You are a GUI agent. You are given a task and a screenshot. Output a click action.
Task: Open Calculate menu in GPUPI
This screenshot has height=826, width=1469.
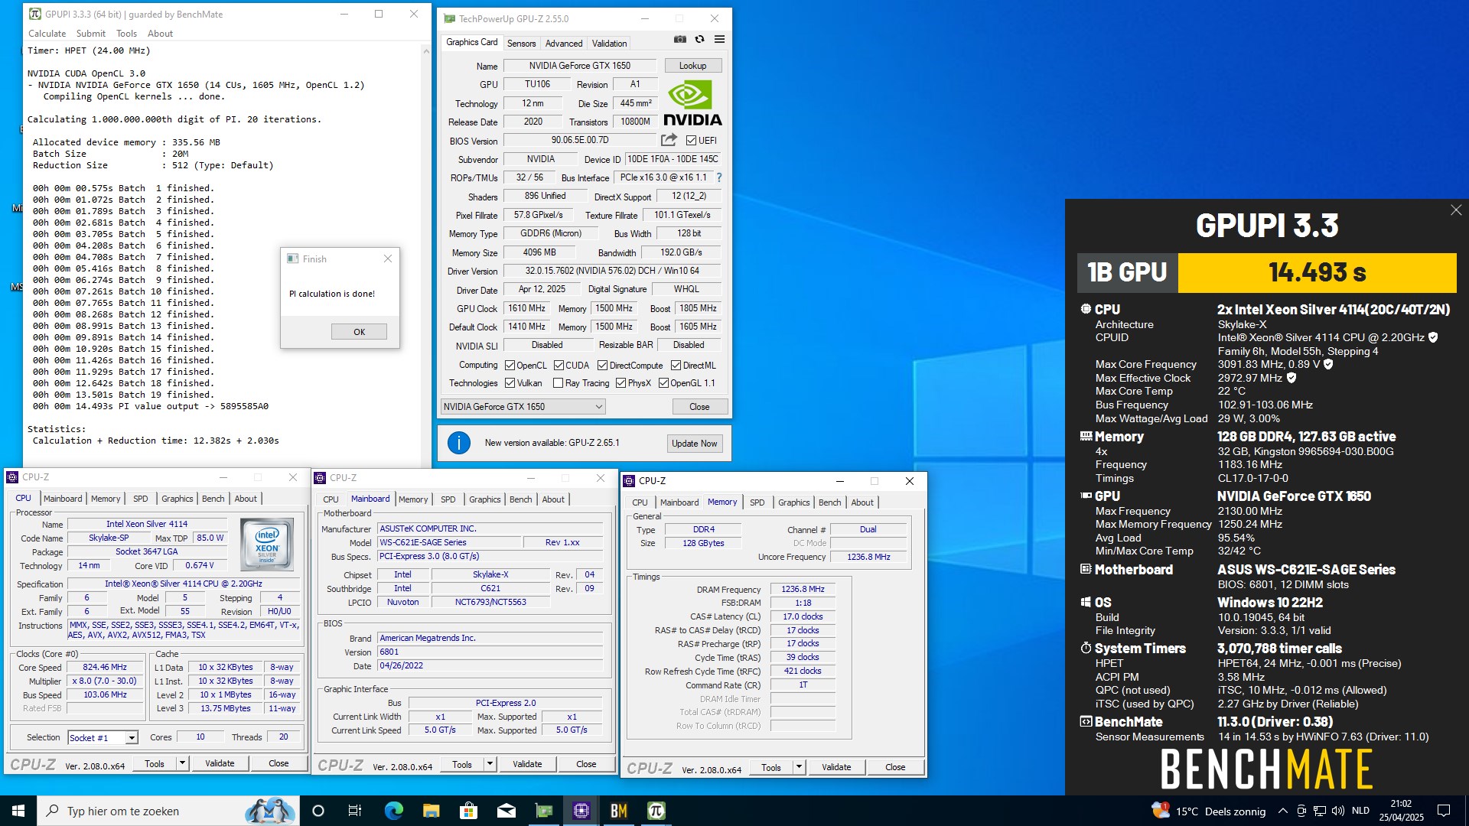(x=47, y=34)
